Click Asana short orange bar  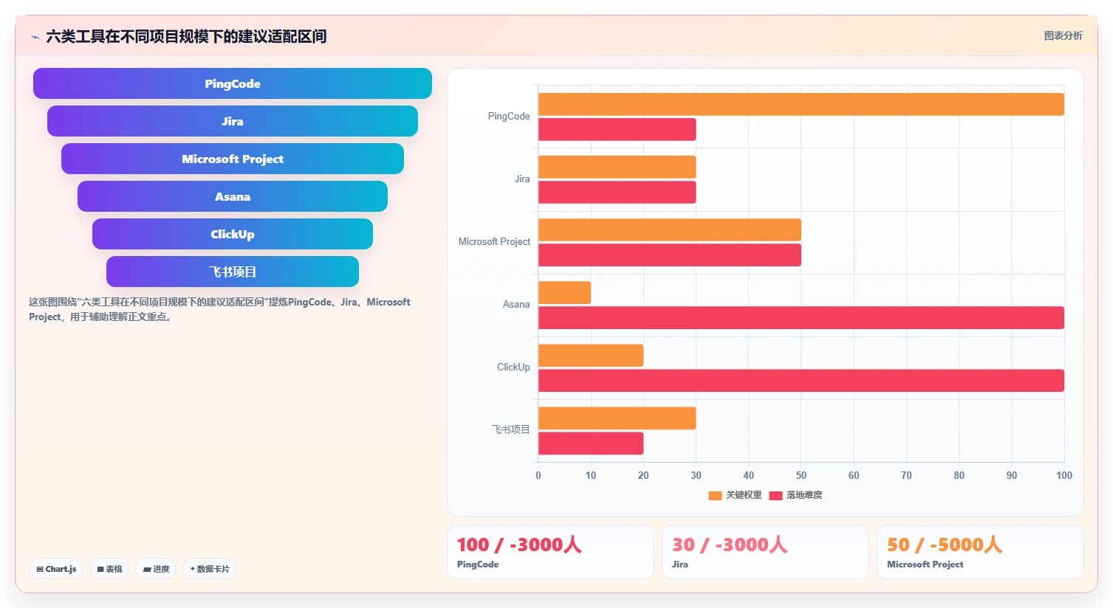pyautogui.click(x=564, y=292)
